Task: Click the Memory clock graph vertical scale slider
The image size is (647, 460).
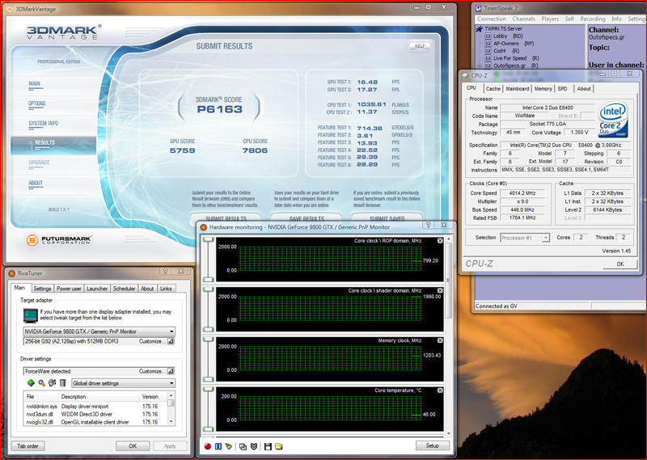Action: (209, 359)
